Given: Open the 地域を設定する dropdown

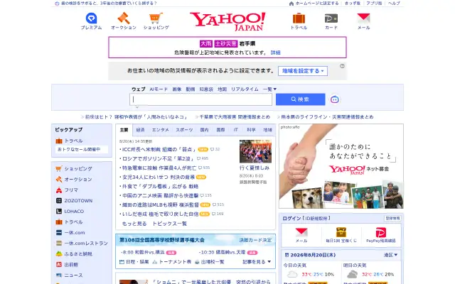Looking at the screenshot, I should [x=303, y=71].
